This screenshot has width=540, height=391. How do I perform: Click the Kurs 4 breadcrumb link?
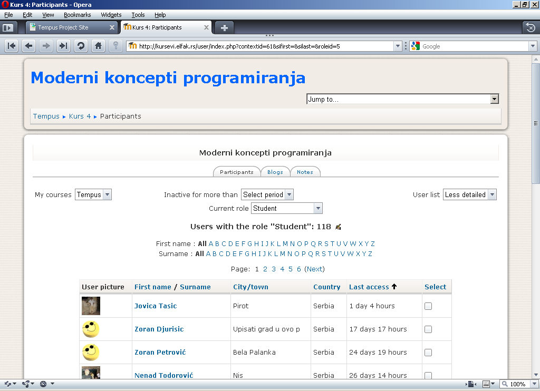pos(80,116)
